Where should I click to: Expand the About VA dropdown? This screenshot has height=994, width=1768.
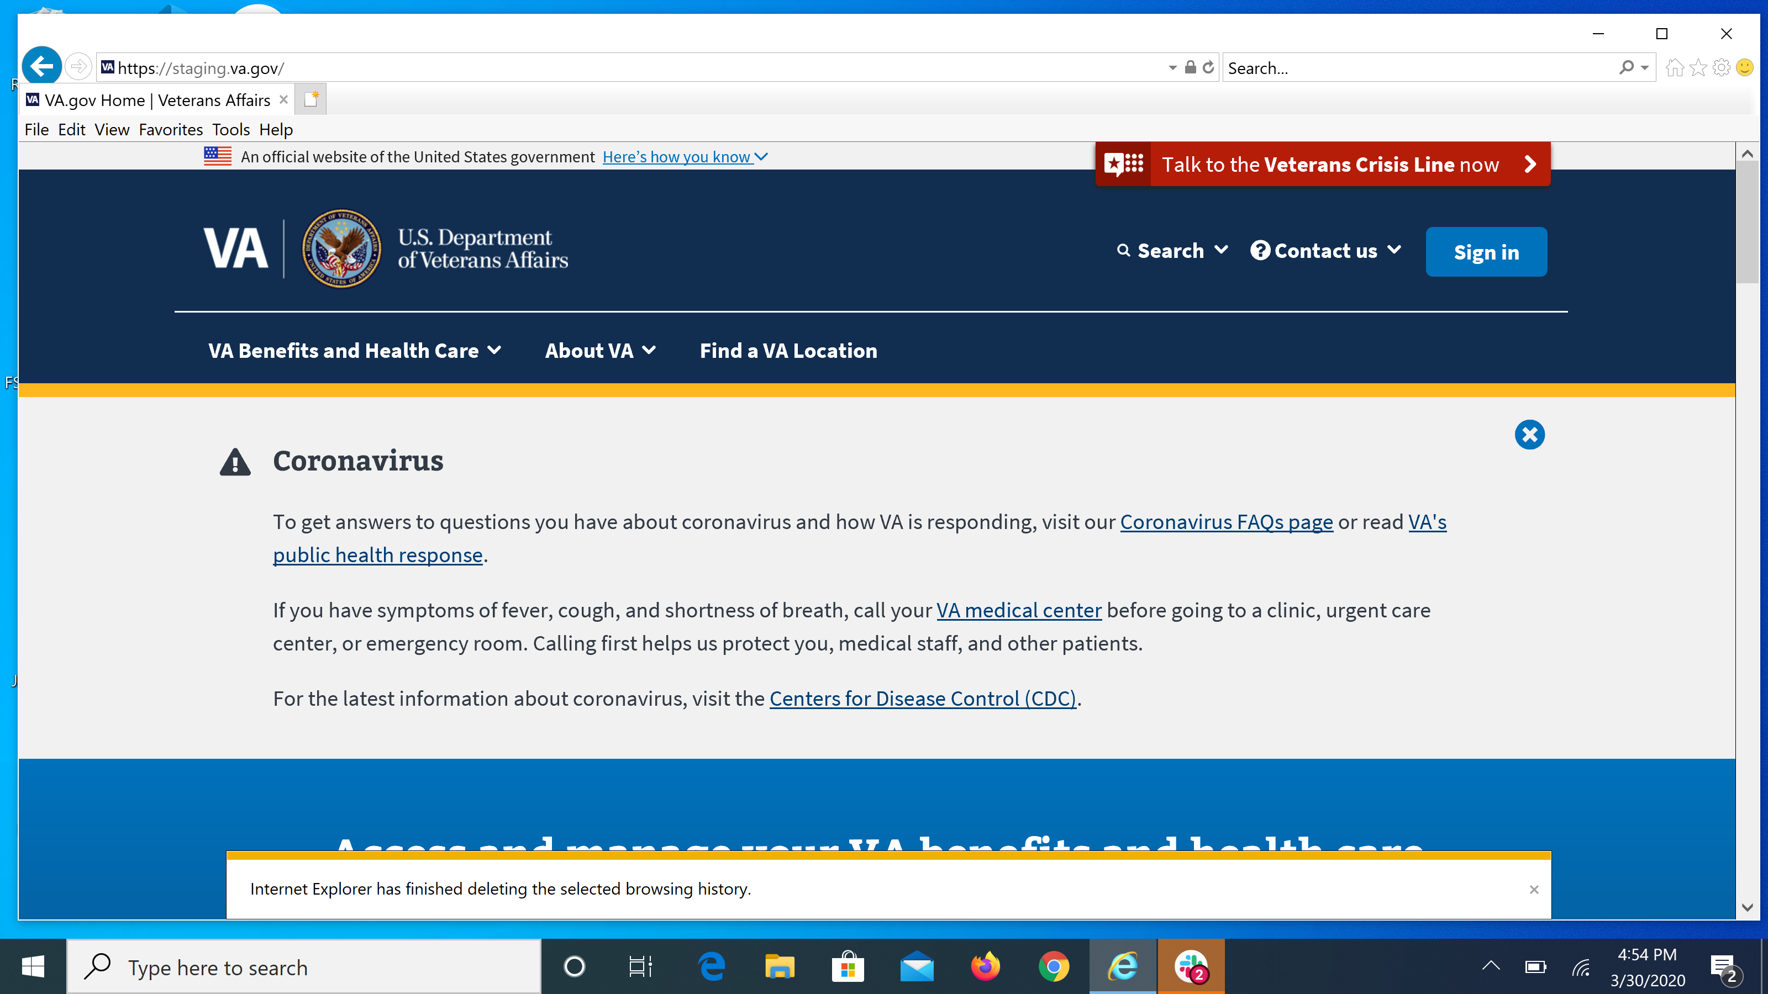click(600, 351)
